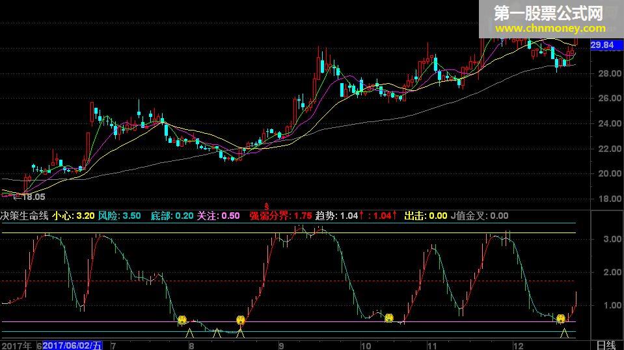Click the 小心: 3.20 parameter label

click(74, 216)
